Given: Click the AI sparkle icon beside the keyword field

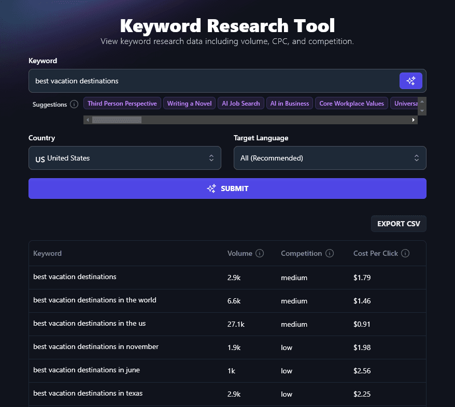Looking at the screenshot, I should click(411, 81).
